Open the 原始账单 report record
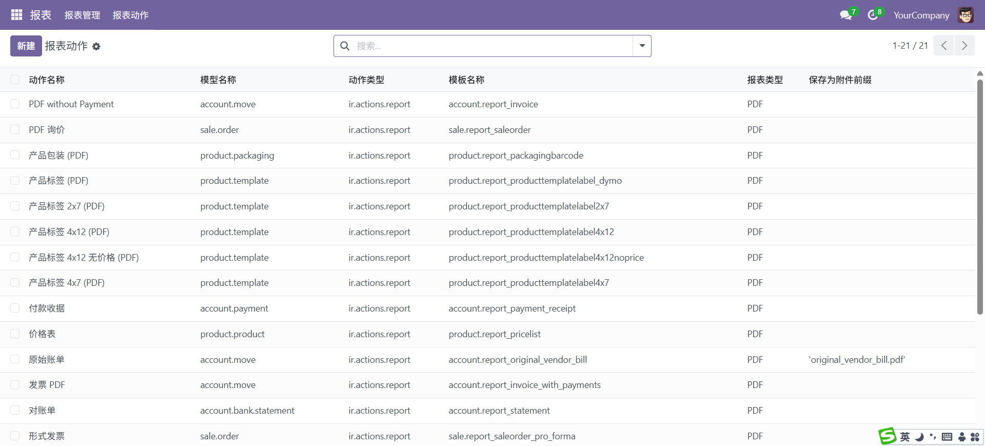 47,360
